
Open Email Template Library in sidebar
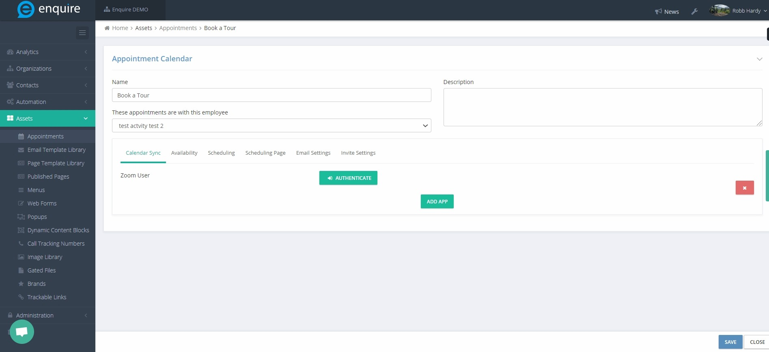(x=56, y=150)
